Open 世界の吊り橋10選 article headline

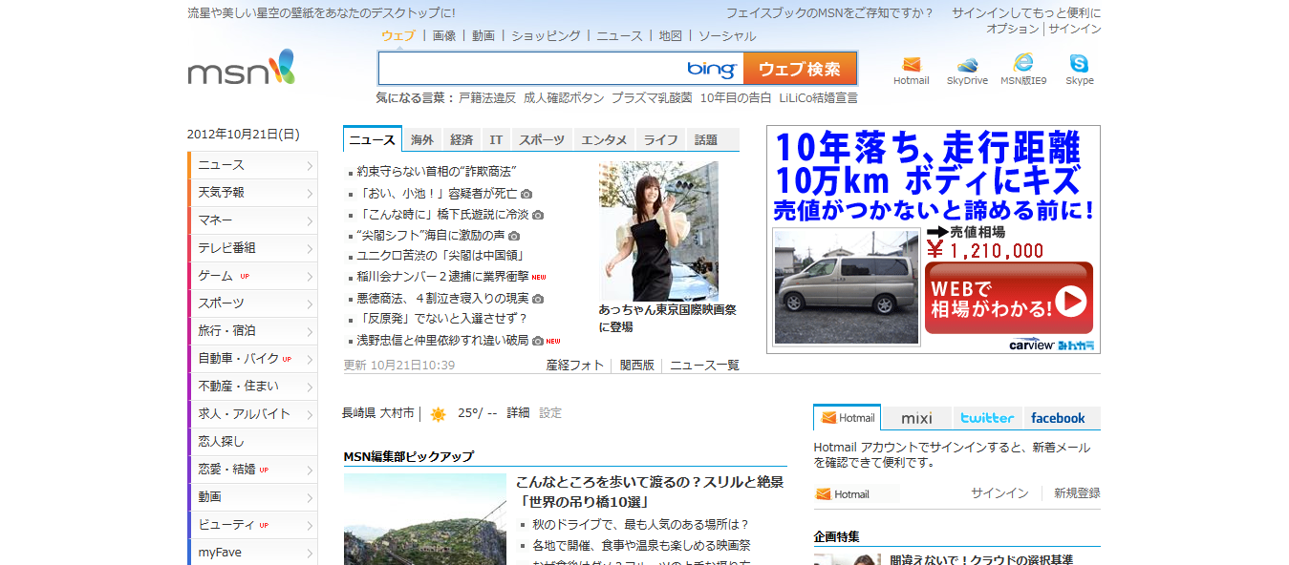(x=650, y=492)
